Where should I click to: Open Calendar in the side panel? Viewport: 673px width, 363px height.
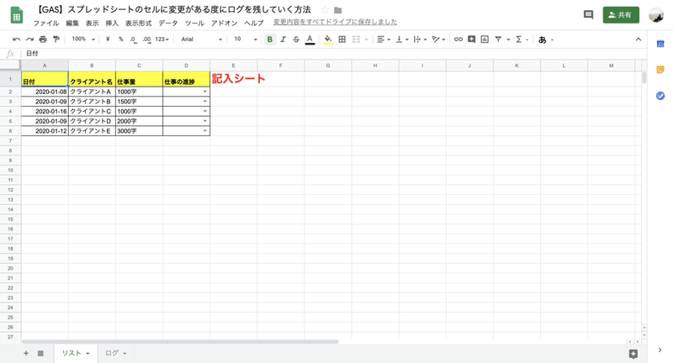tap(660, 44)
